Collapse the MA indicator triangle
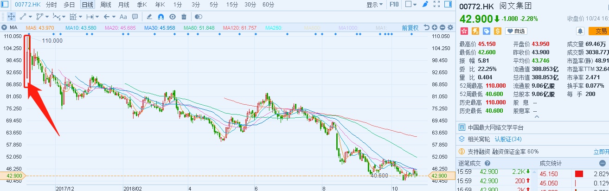 (5, 28)
